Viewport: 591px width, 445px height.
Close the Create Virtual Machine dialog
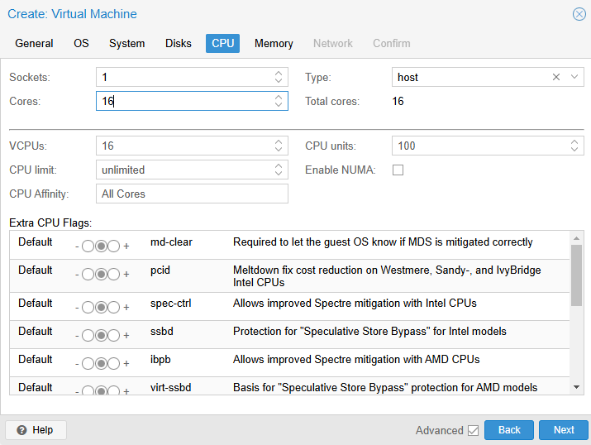click(579, 14)
